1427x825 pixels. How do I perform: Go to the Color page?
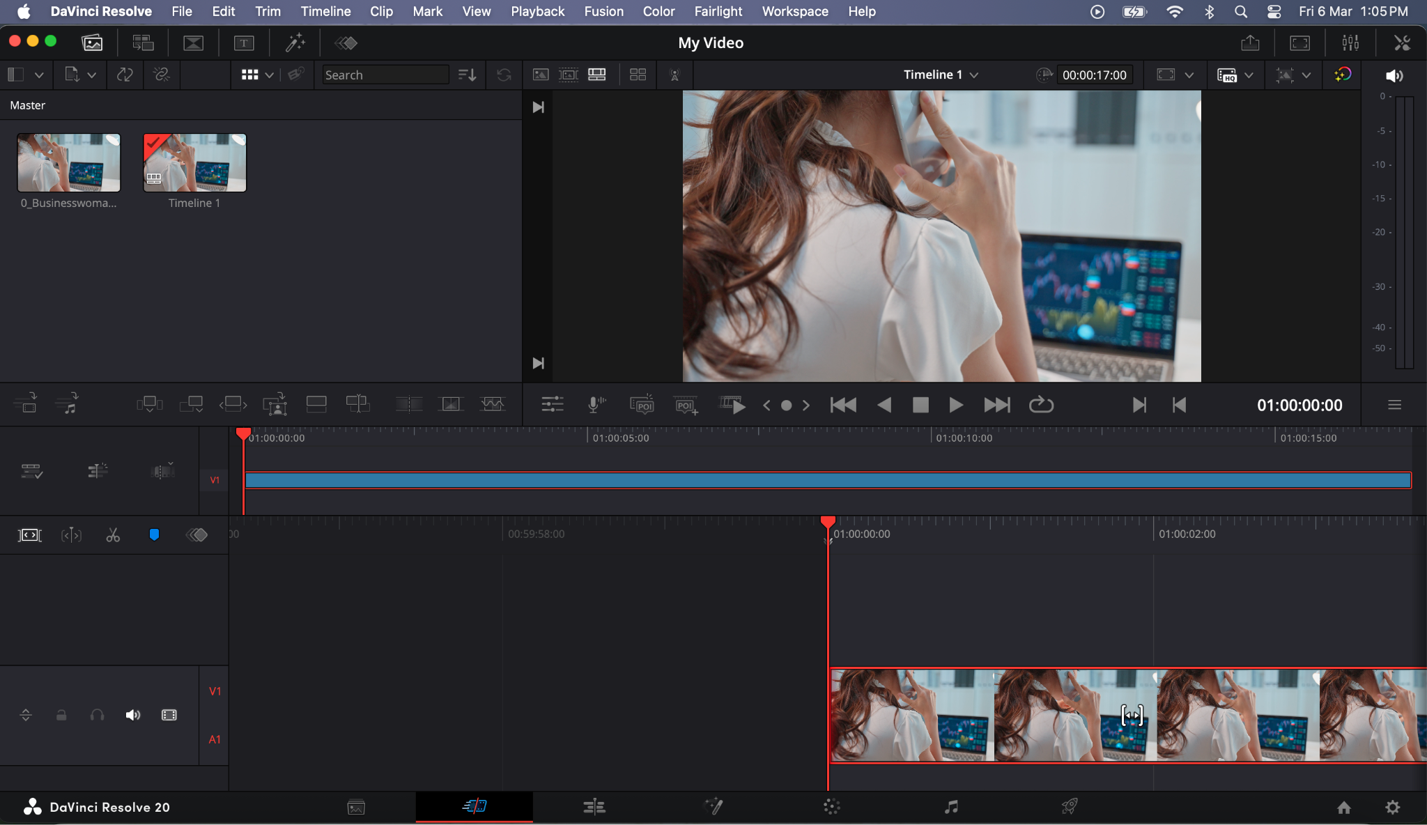click(831, 807)
